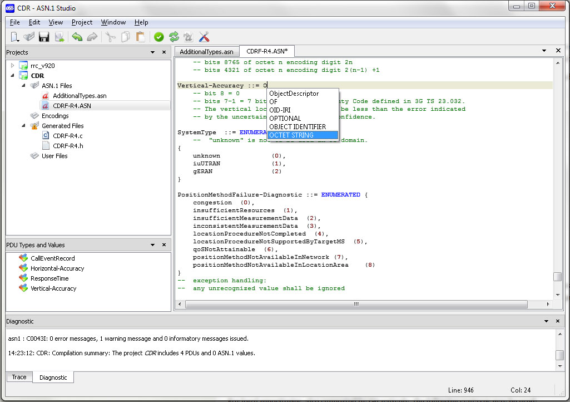570x402 pixels.
Task: Click the editor vertical scrollbar thumb
Action: pos(558,277)
